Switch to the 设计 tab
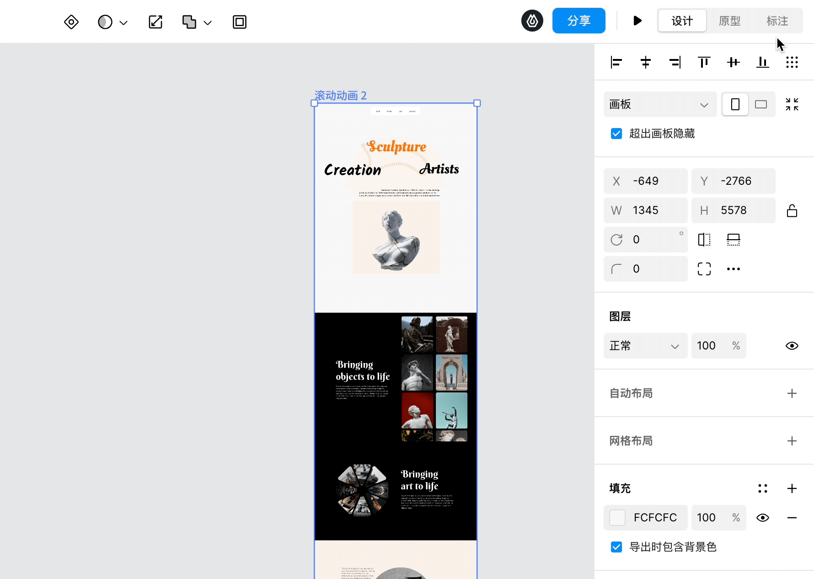Screen dimensions: 814x579 click(x=682, y=21)
